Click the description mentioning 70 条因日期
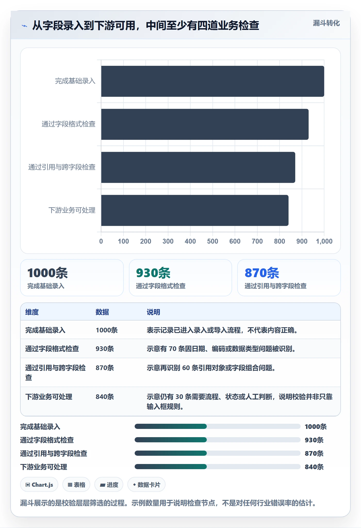Image resolution: width=361 pixels, height=528 pixels. (x=222, y=349)
